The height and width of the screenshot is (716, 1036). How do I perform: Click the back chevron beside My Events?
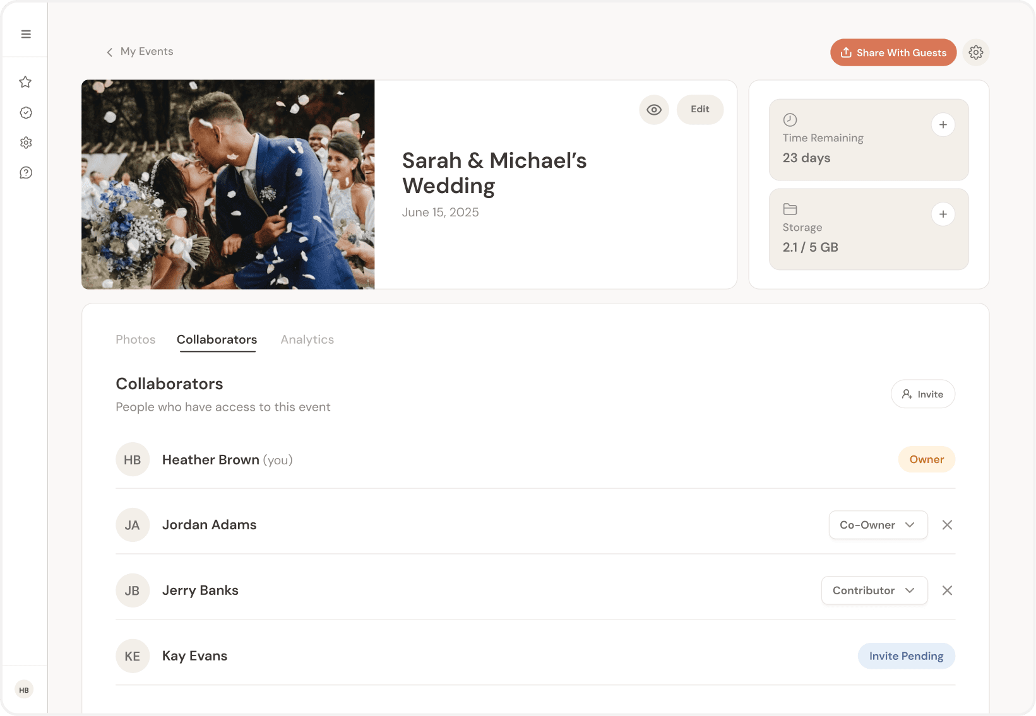[x=109, y=52]
